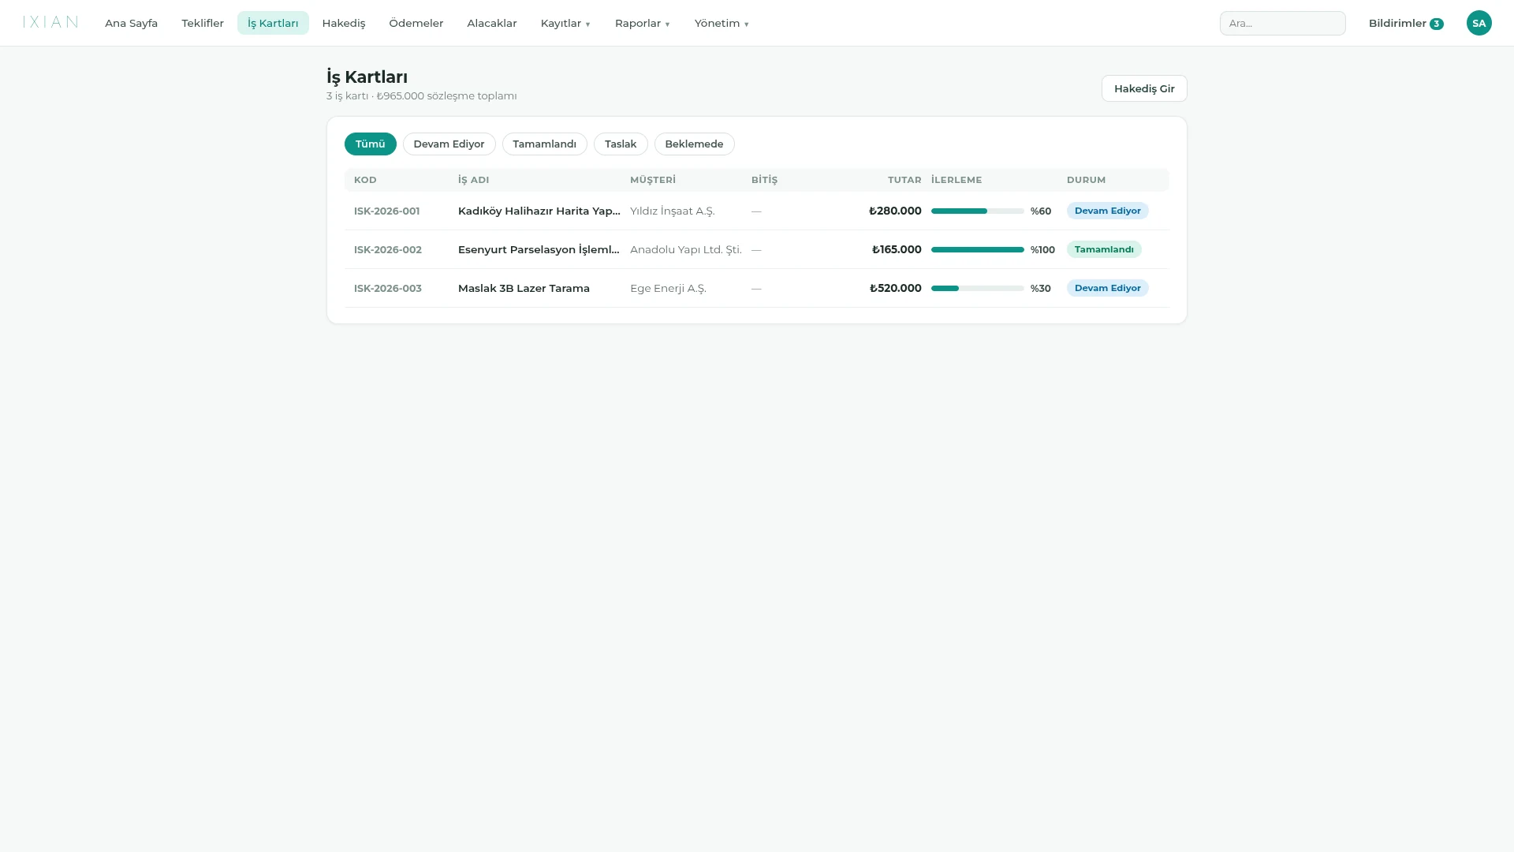This screenshot has width=1514, height=852.
Task: Open the Hakediş nav item
Action: (344, 23)
